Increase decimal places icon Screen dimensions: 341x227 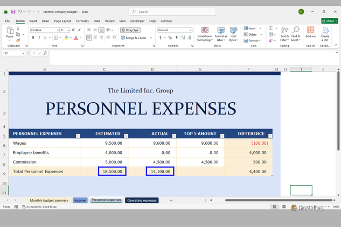coord(183,38)
